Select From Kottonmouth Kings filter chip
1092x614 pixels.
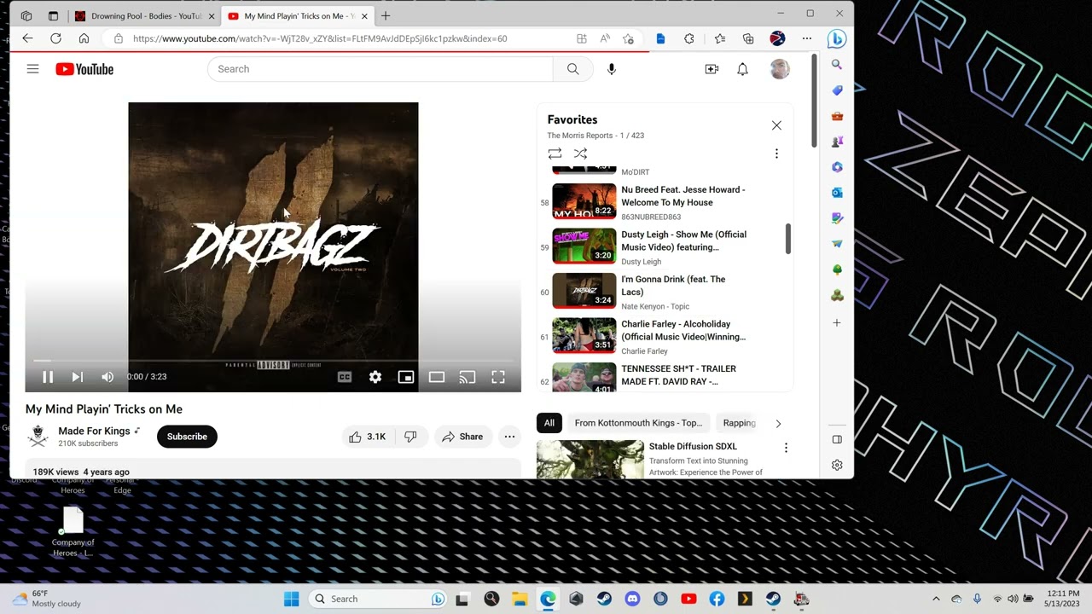pos(638,423)
